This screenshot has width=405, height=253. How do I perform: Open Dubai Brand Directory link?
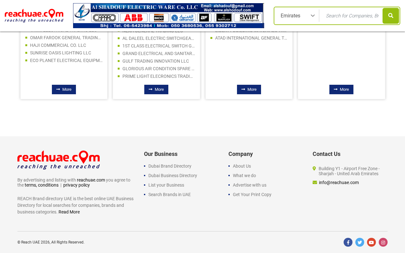tap(170, 166)
